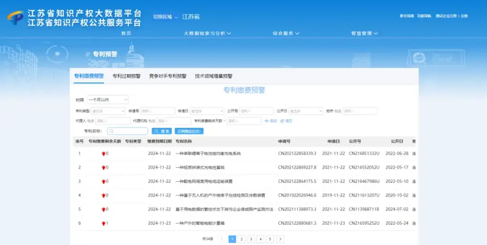487x245 pixels.
Task: Open the 时限 一个月以内 dropdown
Action: click(108, 100)
